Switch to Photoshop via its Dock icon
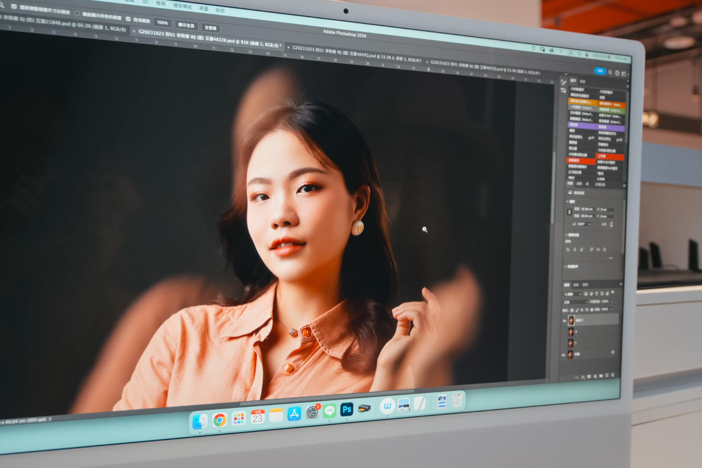 tap(347, 409)
